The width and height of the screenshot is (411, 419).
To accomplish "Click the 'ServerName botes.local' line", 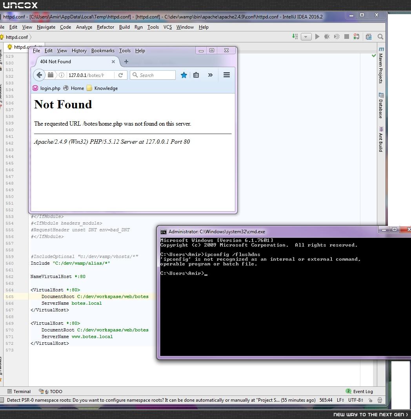I will (x=71, y=303).
